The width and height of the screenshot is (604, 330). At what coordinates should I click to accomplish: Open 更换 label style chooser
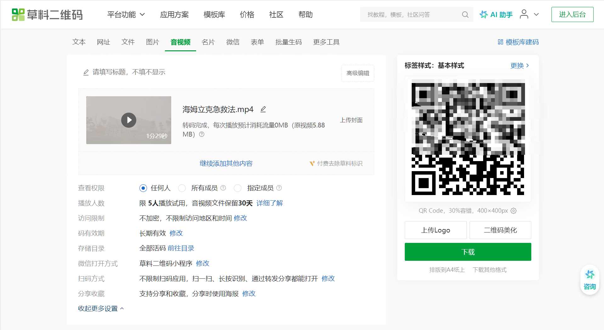point(520,65)
